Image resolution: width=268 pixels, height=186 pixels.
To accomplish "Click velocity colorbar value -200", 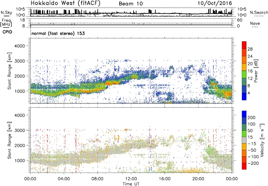I will click(253, 163).
